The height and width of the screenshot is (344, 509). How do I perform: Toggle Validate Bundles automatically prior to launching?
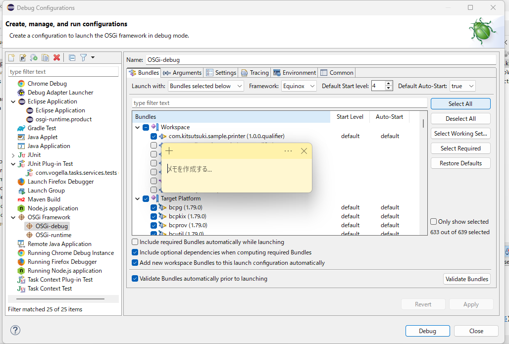[x=135, y=279]
